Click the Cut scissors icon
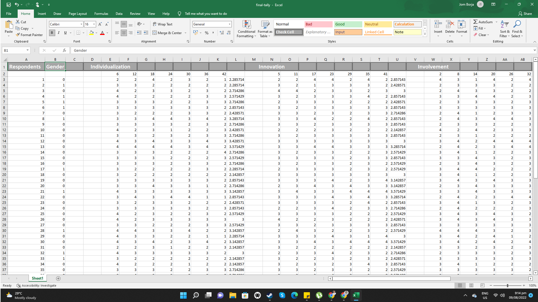The height and width of the screenshot is (302, 538). 18,22
